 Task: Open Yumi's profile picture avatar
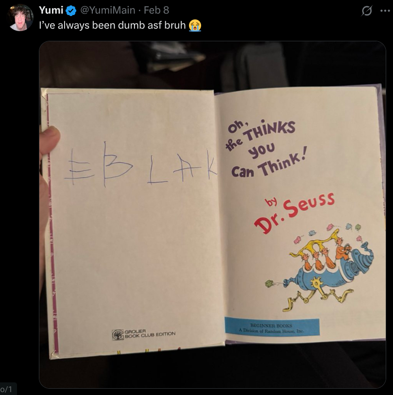point(21,17)
